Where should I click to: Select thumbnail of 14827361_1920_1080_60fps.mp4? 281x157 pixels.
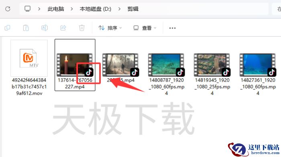[x=258, y=65]
